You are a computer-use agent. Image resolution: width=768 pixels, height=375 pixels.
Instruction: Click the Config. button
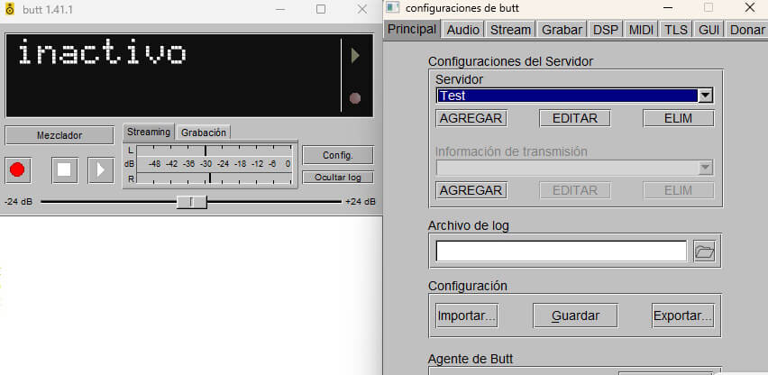point(338,155)
